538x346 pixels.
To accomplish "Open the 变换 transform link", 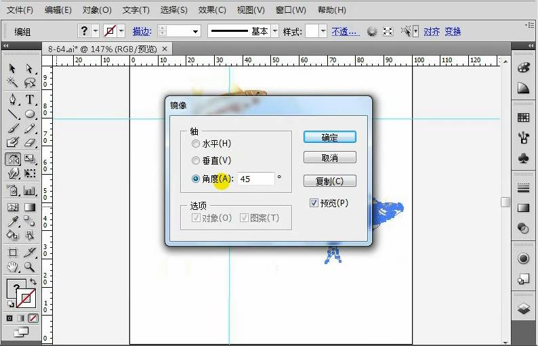I will tap(453, 32).
